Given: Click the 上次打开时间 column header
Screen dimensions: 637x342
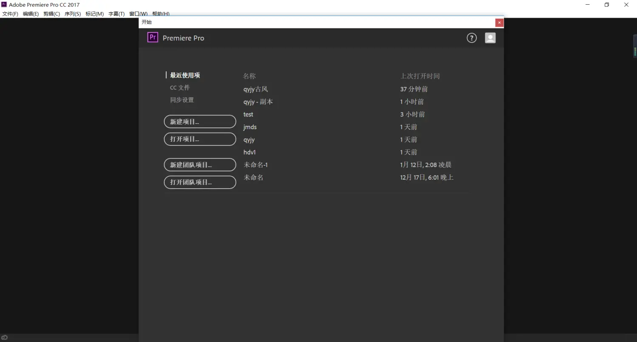Looking at the screenshot, I should [x=420, y=76].
